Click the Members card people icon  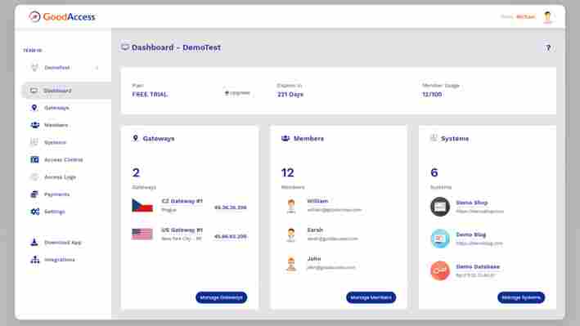[286, 138]
